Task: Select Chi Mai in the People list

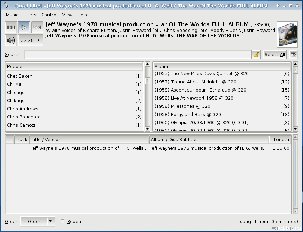Action: pyautogui.click(x=74, y=84)
